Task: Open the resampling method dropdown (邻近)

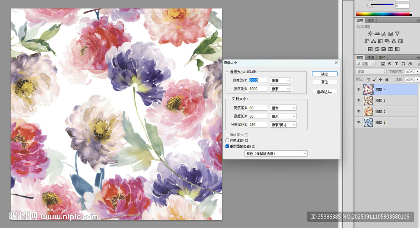Action: pyautogui.click(x=276, y=153)
